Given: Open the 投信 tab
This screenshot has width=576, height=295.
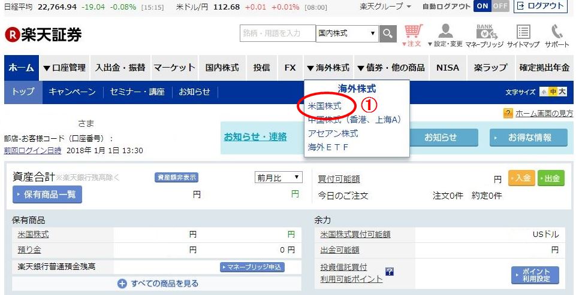Looking at the screenshot, I should 262,68.
